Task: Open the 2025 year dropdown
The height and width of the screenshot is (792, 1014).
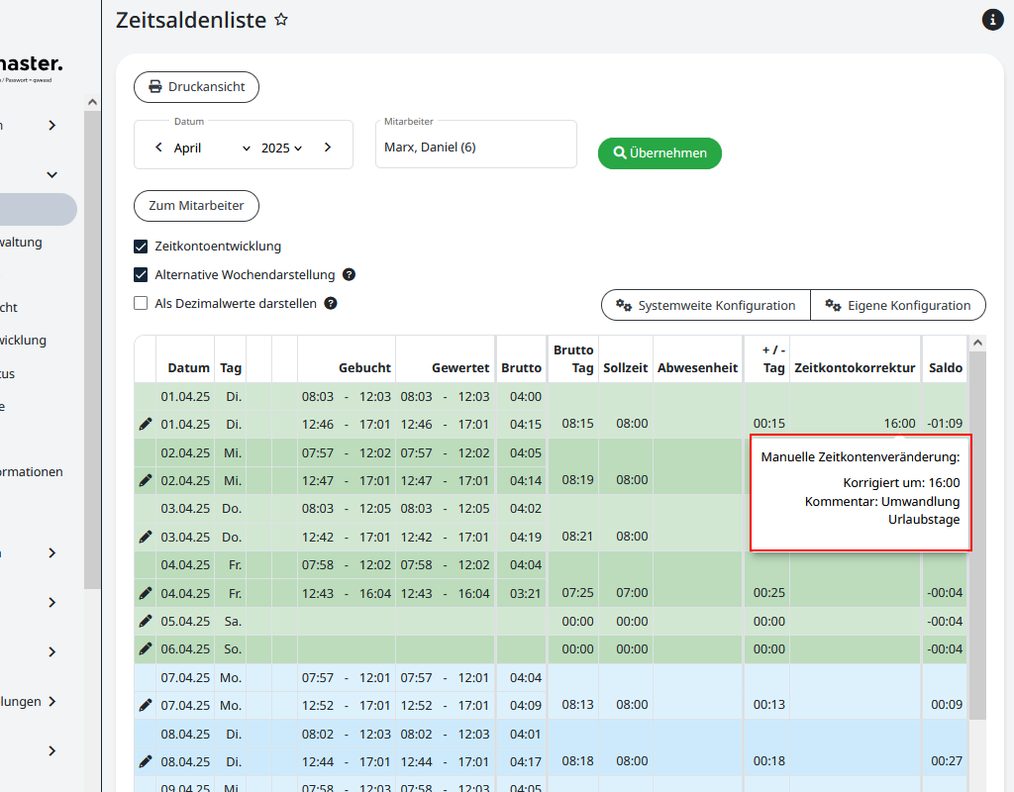Action: 281,148
